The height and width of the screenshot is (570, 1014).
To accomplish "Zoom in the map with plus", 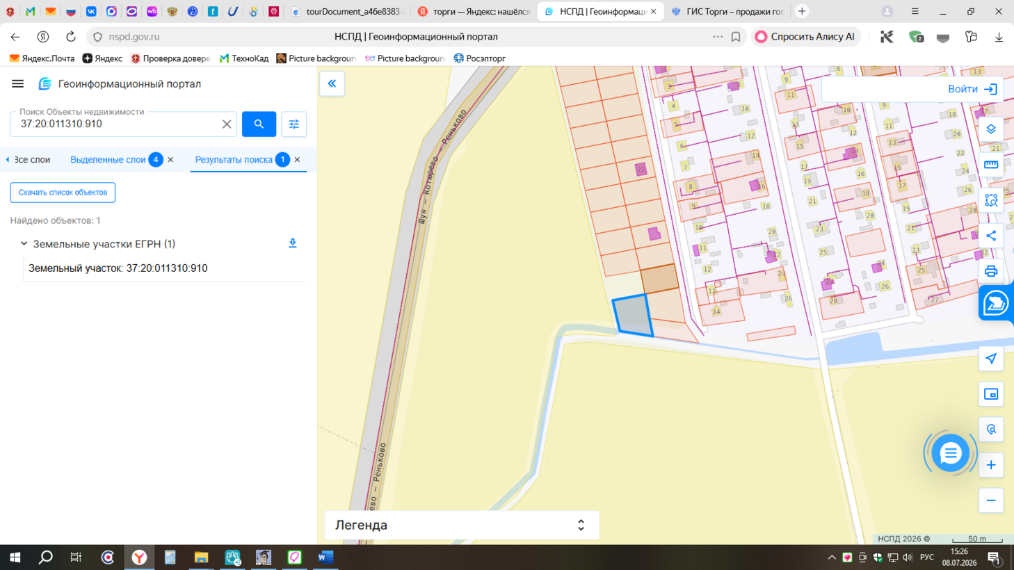I will (991, 465).
